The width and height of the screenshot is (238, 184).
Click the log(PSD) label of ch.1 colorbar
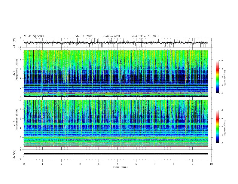225,78
